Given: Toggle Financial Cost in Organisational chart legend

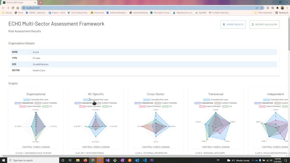Looking at the screenshot, I should click(24, 103).
